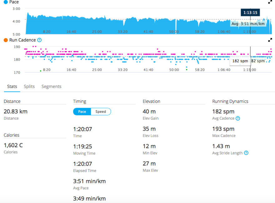
Task: Click the Elevation section heading
Action: coord(151,101)
